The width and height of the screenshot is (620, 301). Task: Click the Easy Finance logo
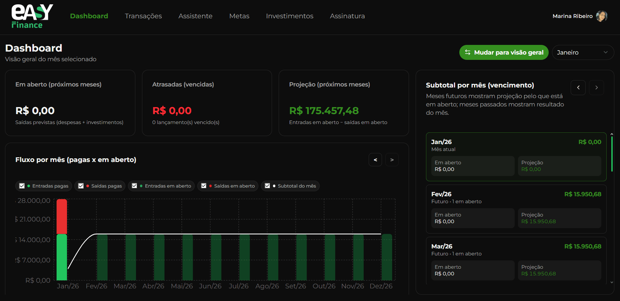[32, 17]
